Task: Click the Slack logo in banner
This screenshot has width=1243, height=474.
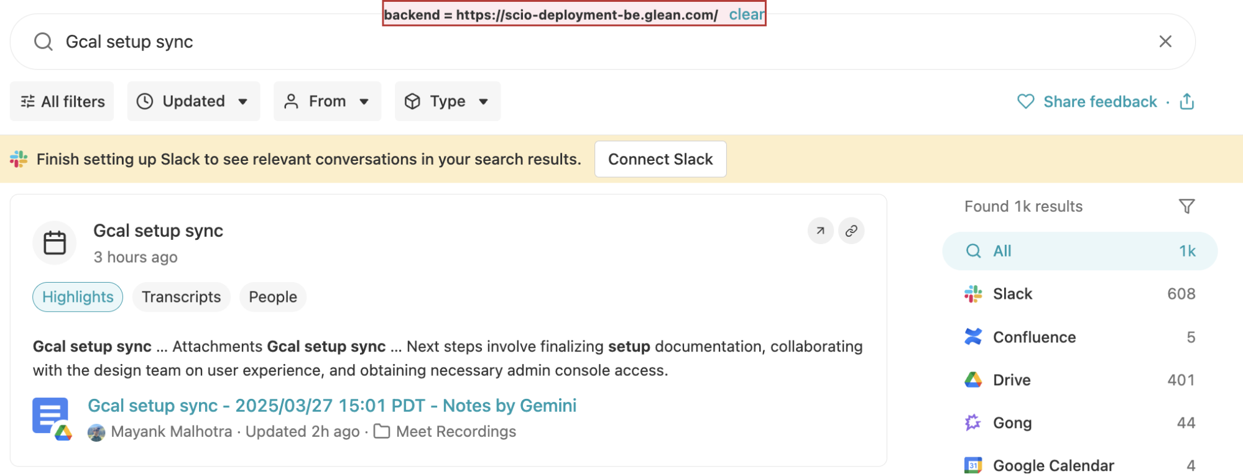Action: (19, 159)
